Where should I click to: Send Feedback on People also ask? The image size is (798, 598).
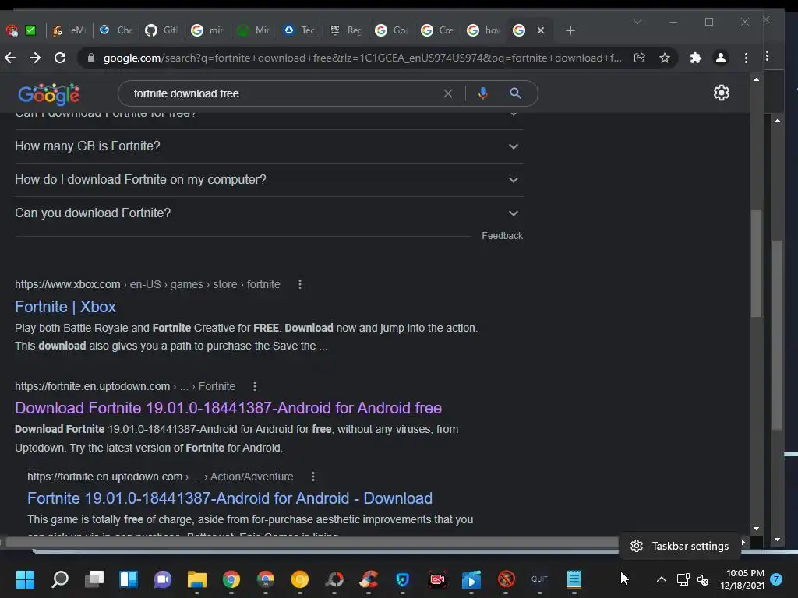pyautogui.click(x=503, y=236)
